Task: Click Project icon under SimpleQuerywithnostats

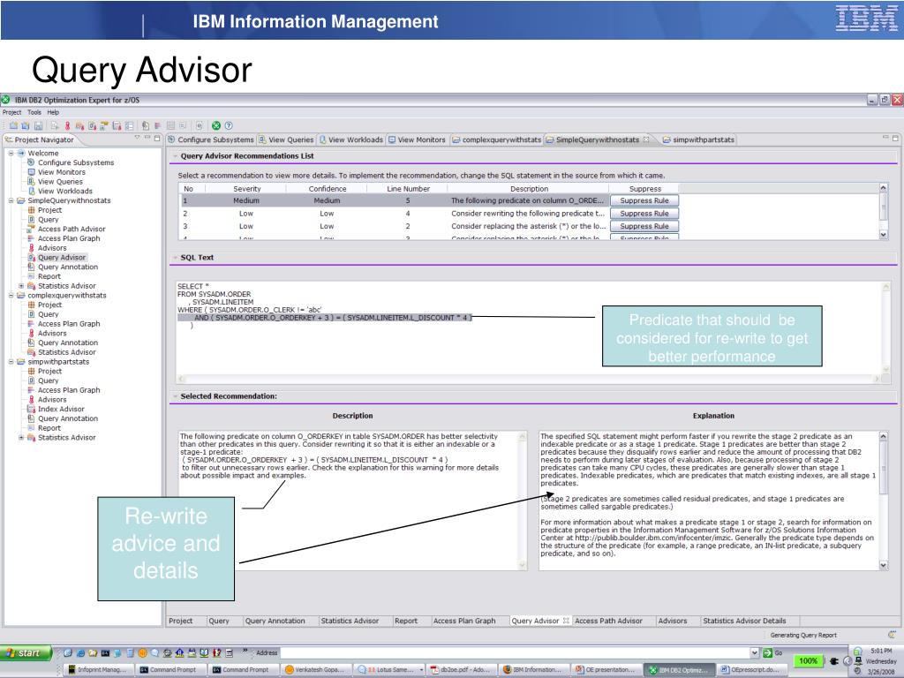Action: coord(31,210)
